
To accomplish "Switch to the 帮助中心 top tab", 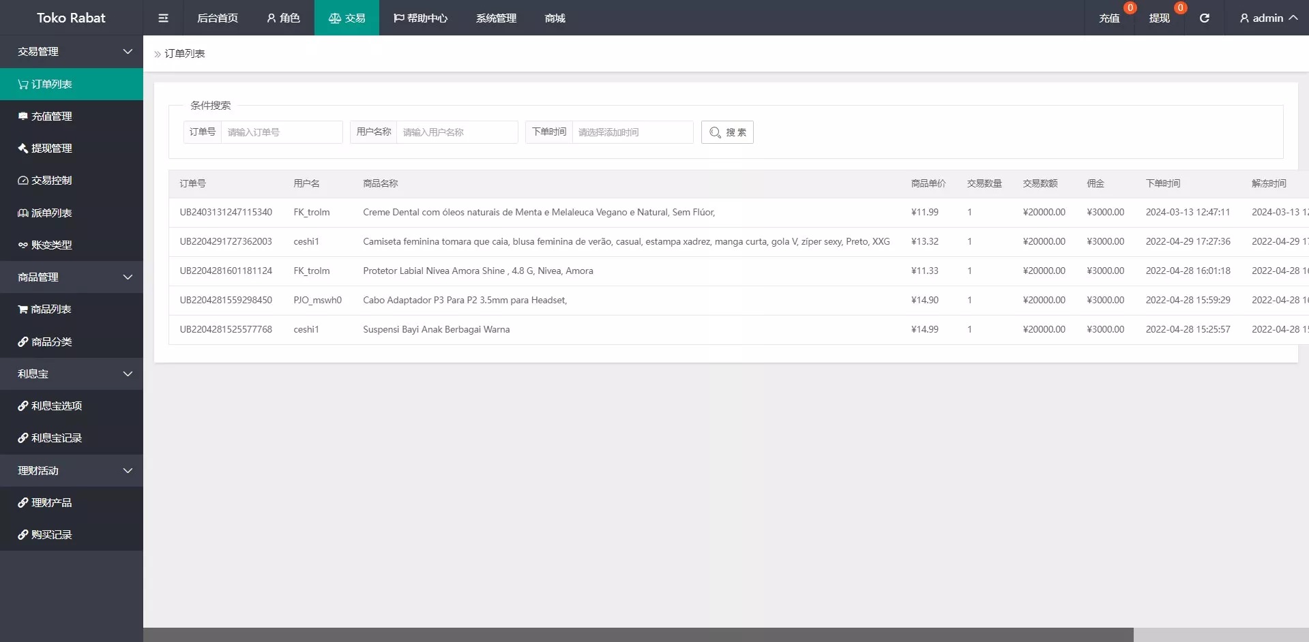I will [x=420, y=18].
